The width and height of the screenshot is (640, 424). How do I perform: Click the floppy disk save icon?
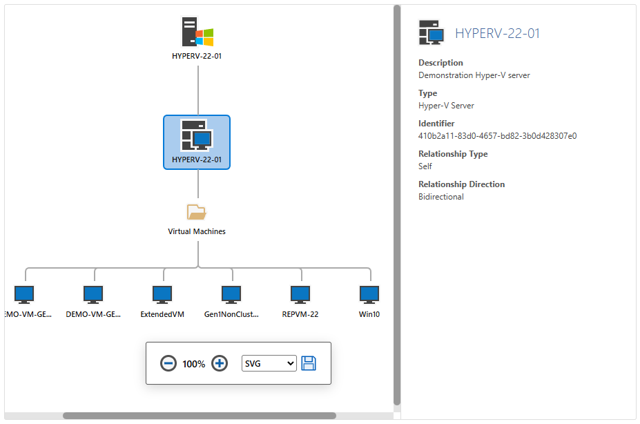pos(309,363)
